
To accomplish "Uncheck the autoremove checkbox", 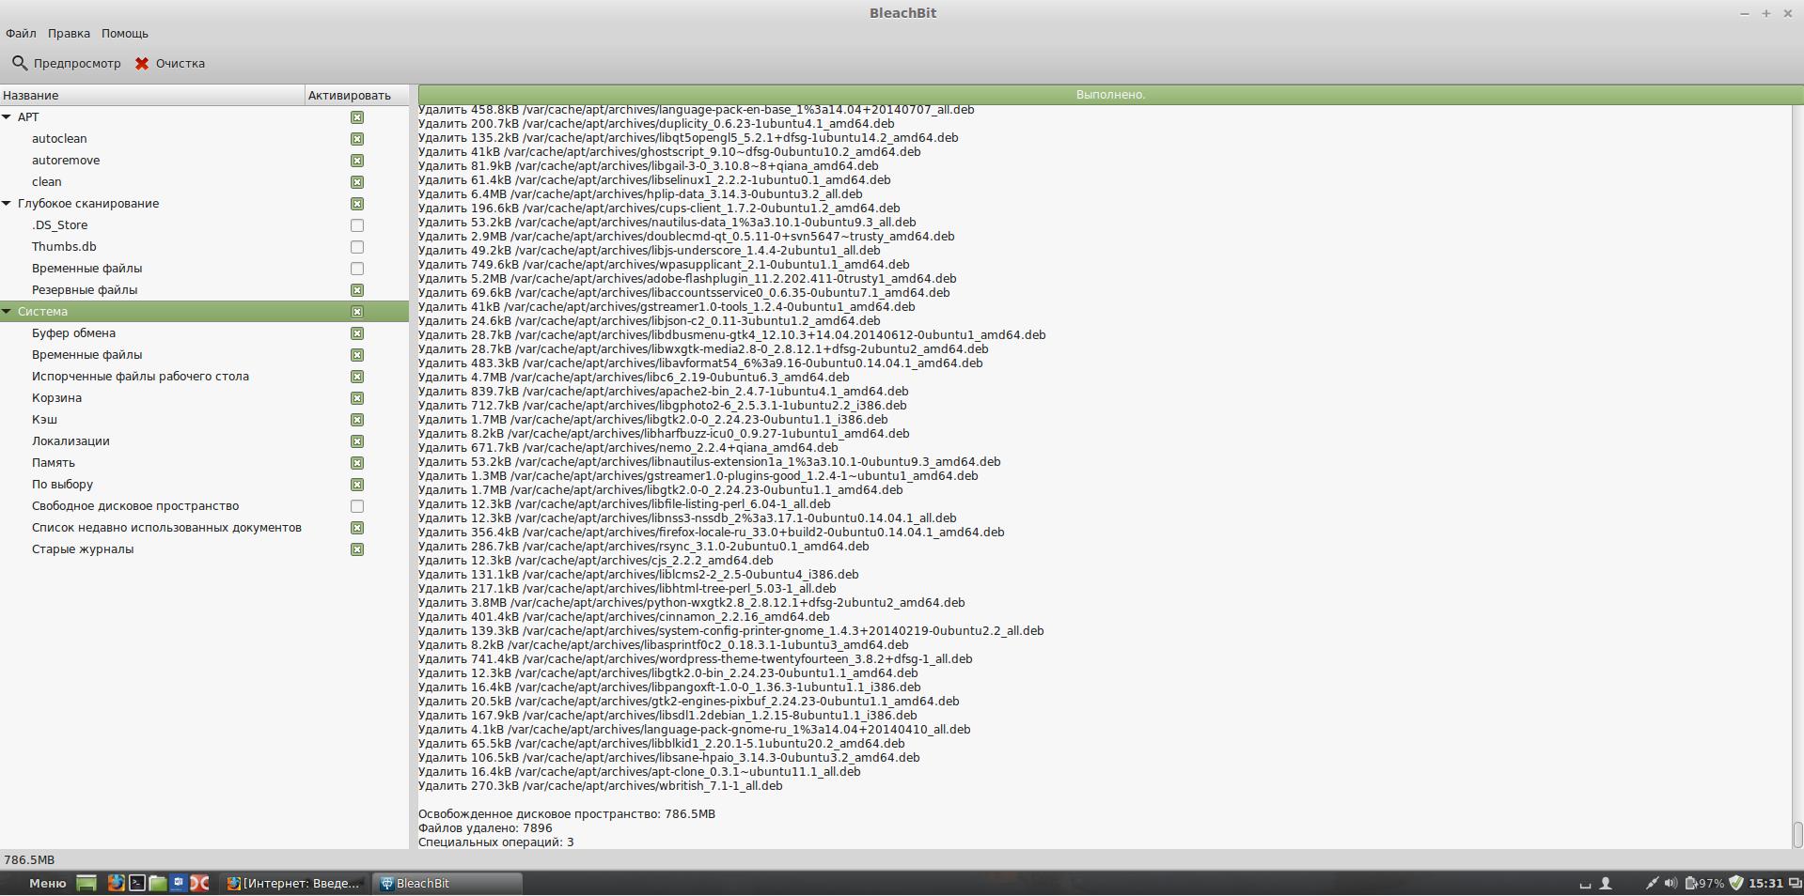I will [x=357, y=161].
